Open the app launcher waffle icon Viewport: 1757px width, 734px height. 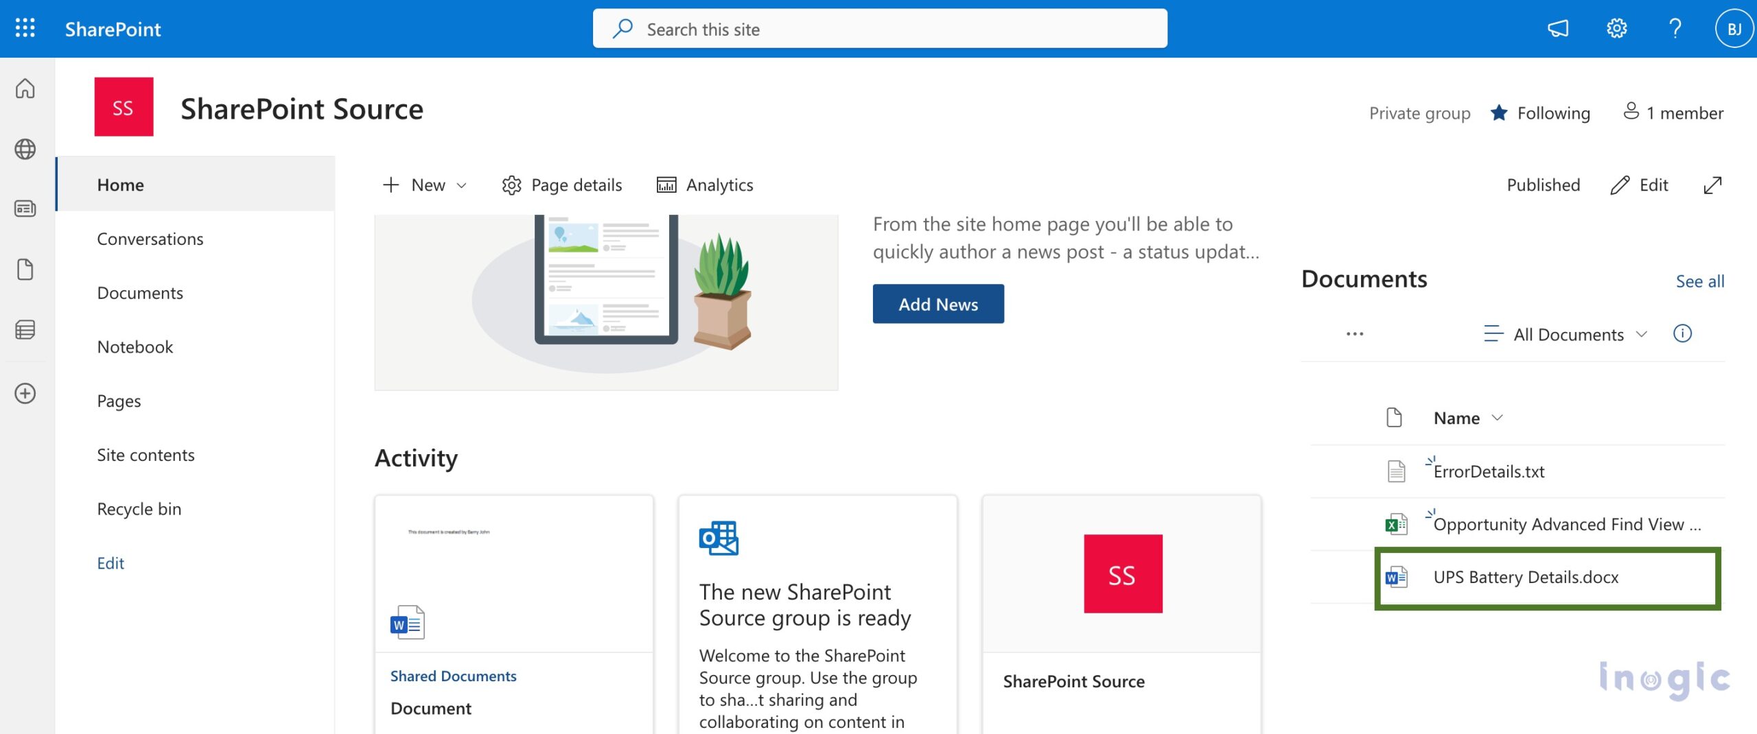(25, 28)
